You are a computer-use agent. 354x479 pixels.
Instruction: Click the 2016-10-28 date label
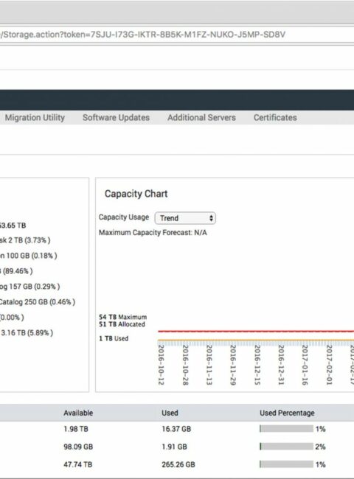point(185,365)
